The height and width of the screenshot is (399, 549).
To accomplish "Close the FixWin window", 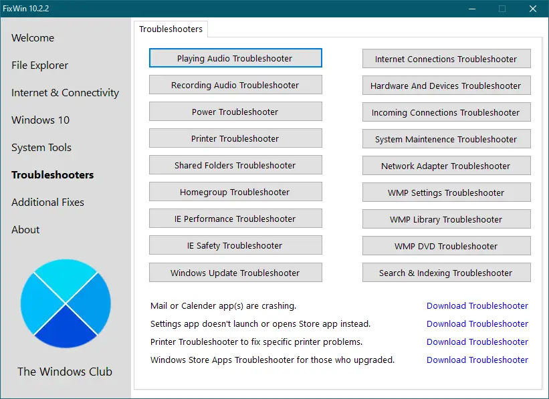I will coord(532,9).
